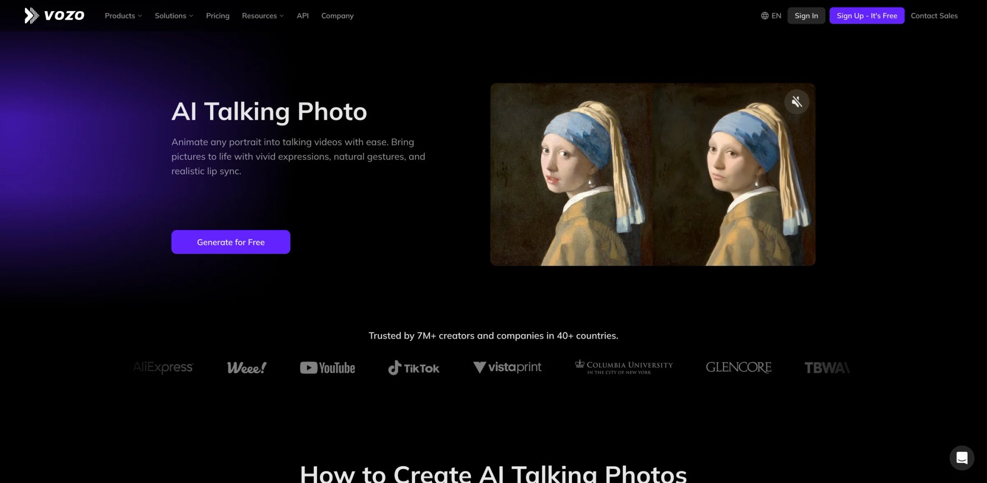The width and height of the screenshot is (987, 483).
Task: Click the TBWA logo
Action: [x=827, y=368]
